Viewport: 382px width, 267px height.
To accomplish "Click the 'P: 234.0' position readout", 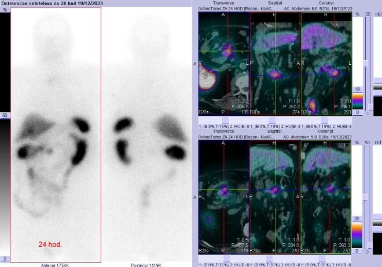I will (291, 246).
